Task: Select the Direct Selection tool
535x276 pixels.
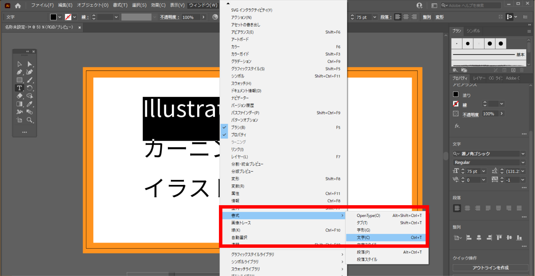Action: 30,64
